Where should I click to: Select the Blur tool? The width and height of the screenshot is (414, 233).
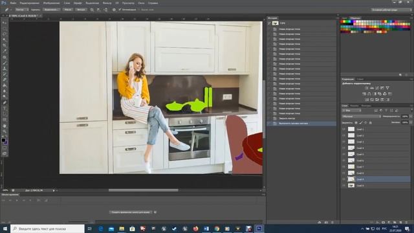pos(5,91)
